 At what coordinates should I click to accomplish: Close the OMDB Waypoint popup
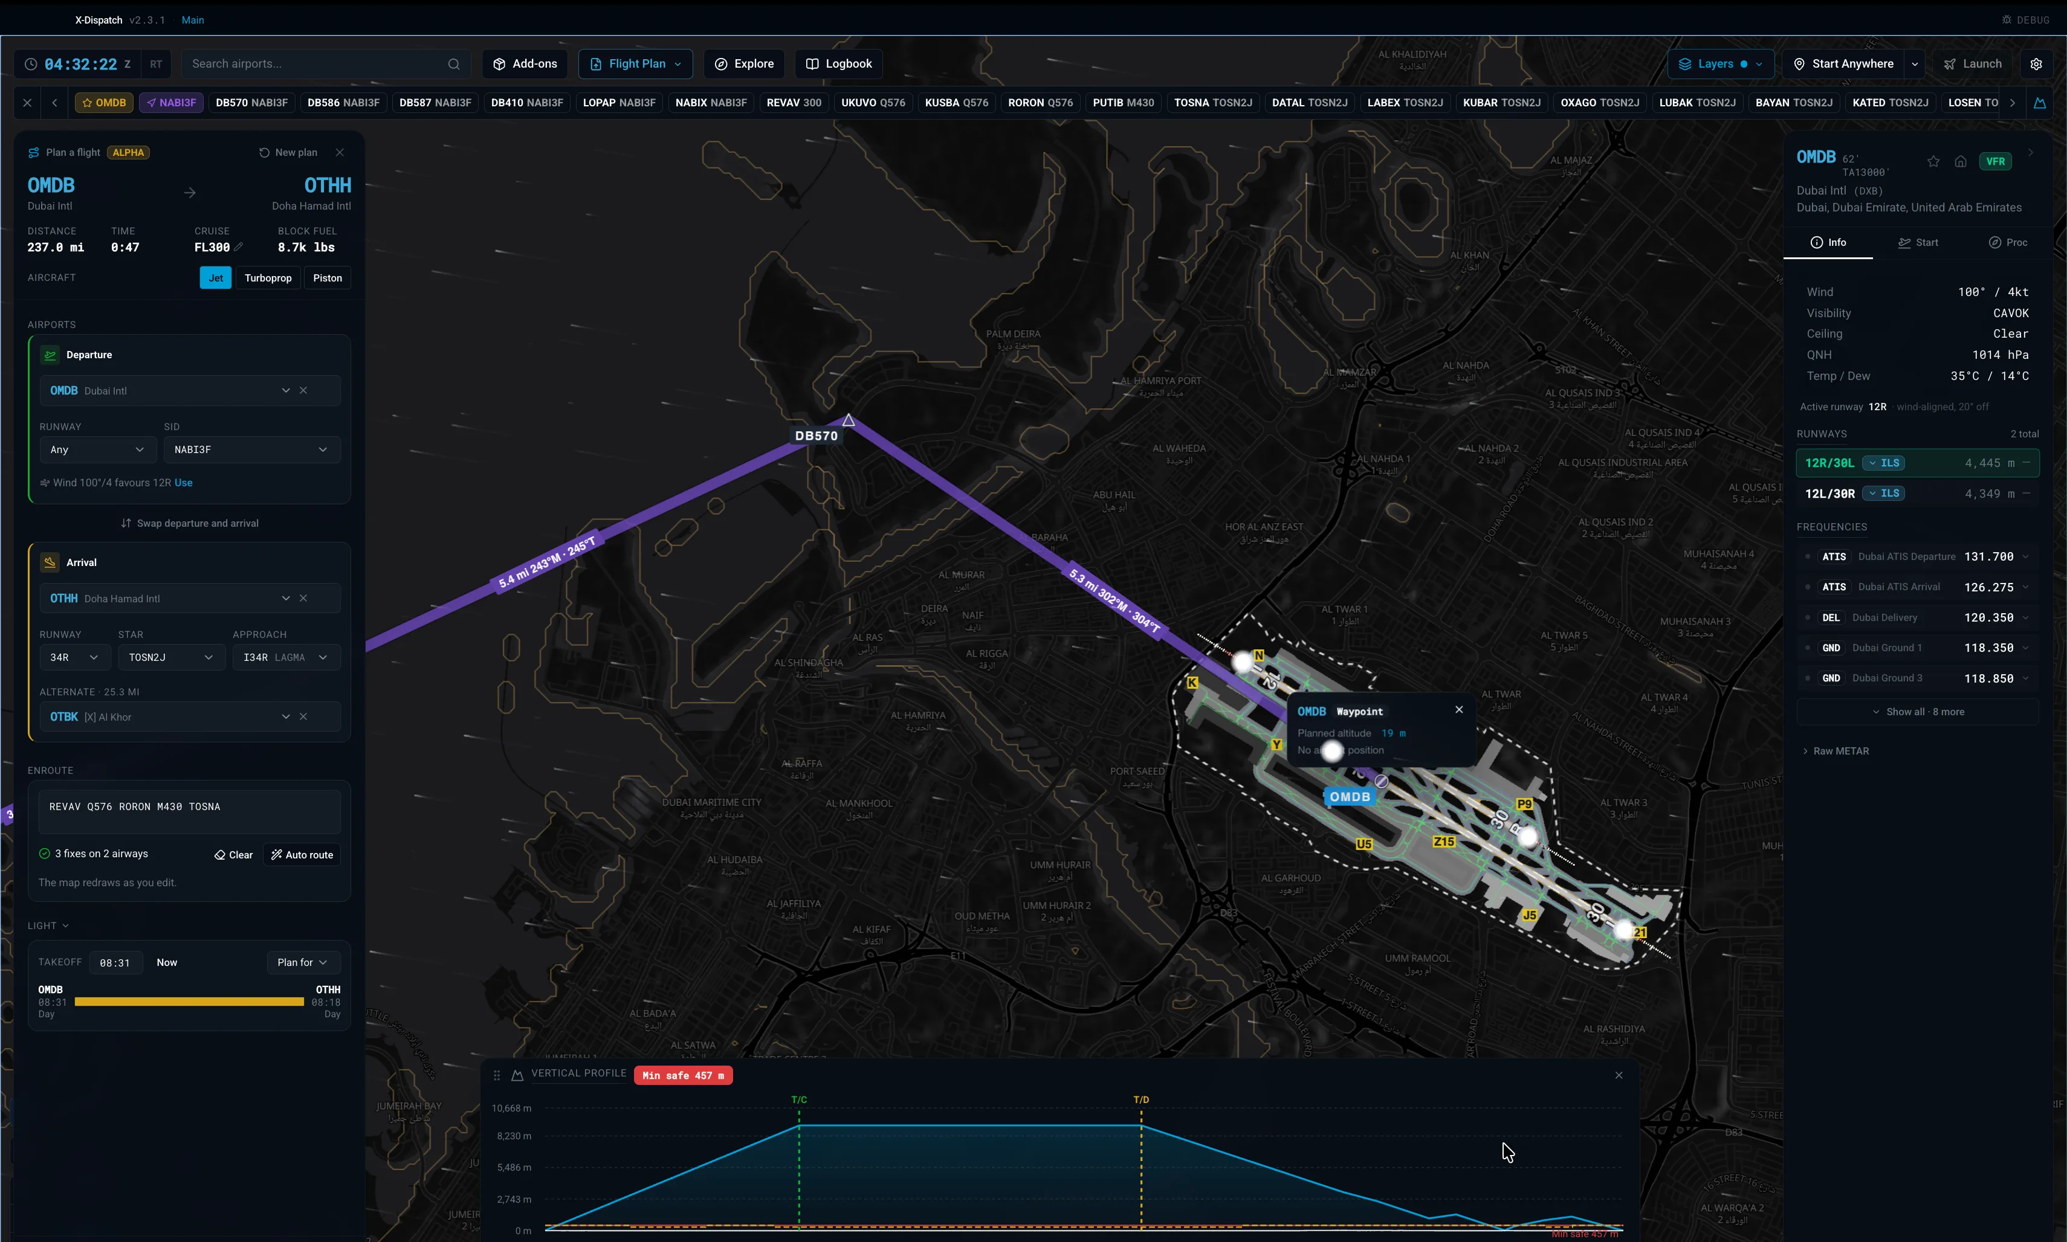coord(1459,710)
